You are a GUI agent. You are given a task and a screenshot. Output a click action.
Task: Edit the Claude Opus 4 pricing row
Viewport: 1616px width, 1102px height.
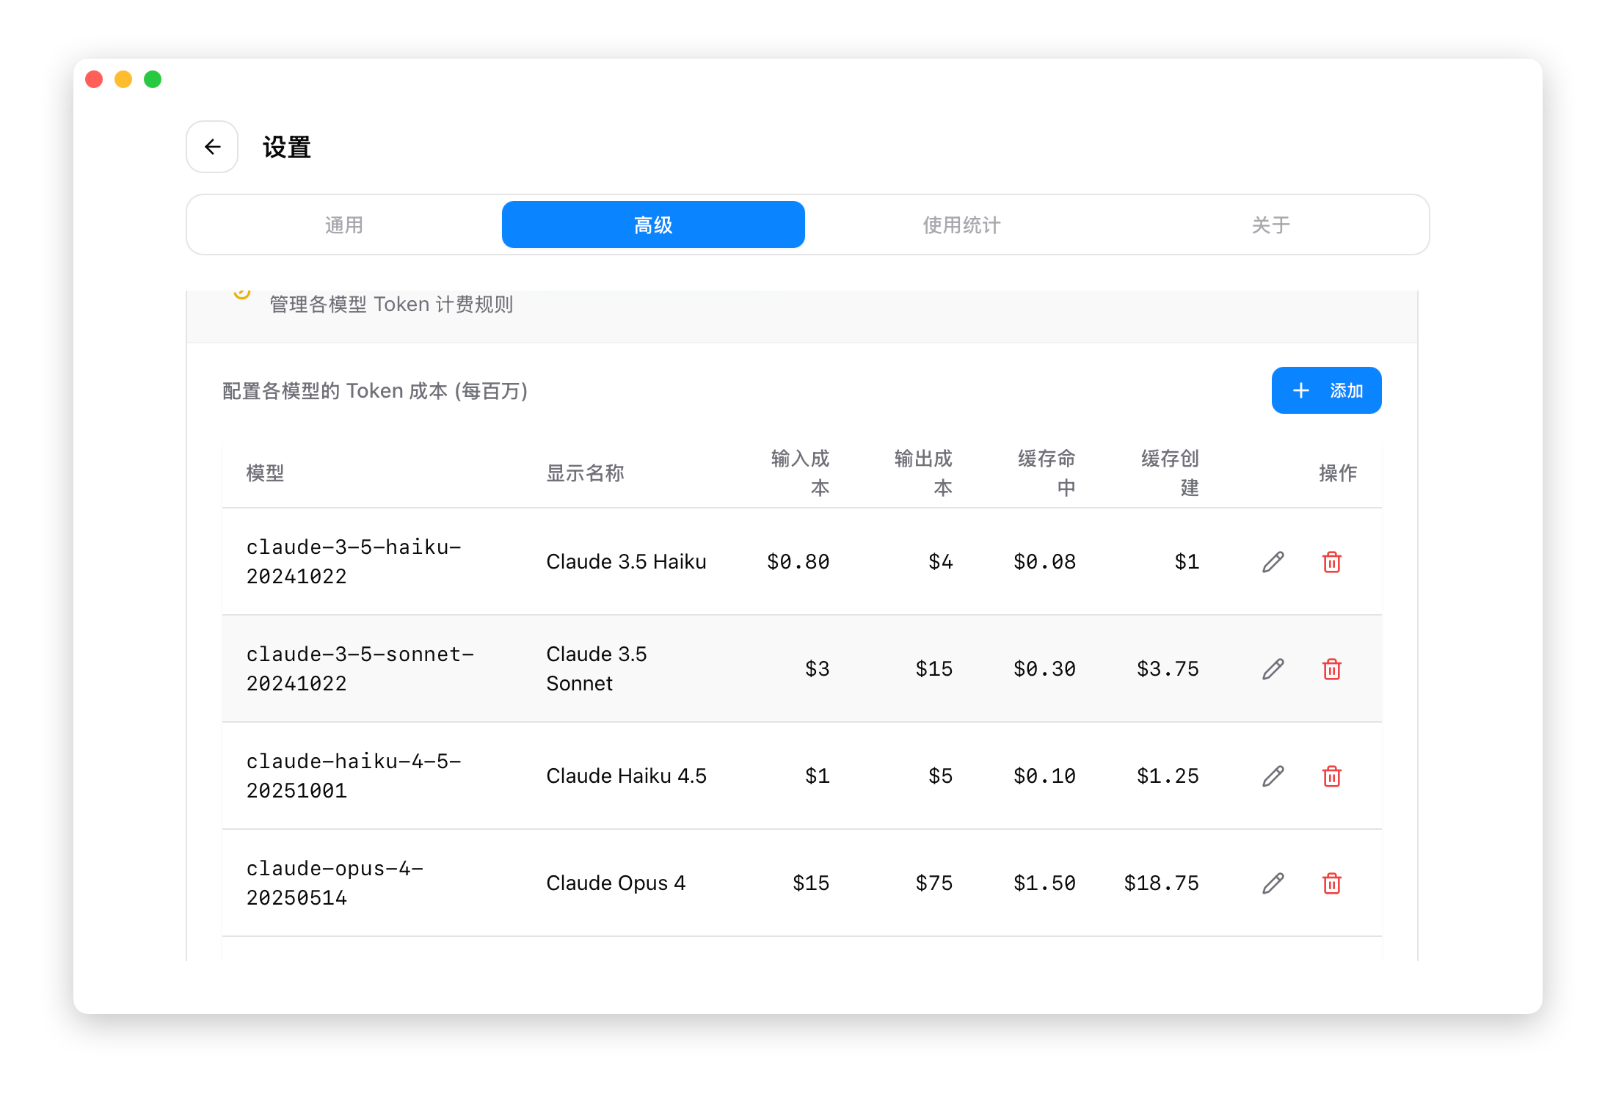(1273, 883)
